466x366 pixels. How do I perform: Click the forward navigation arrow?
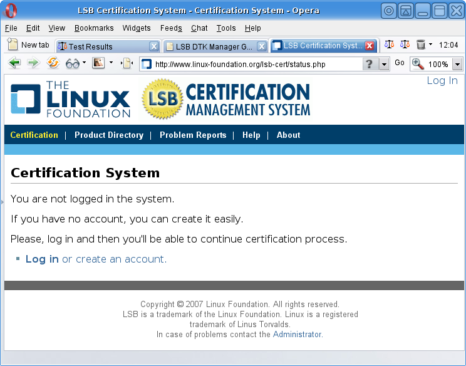[x=33, y=63]
